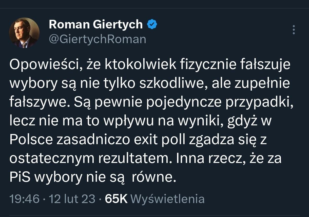
Task: Click the word Polsce in the tweet
Action: 31,140
